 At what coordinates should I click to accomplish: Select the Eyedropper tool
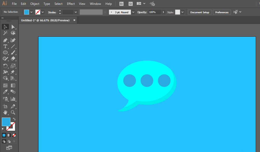coord(5,92)
